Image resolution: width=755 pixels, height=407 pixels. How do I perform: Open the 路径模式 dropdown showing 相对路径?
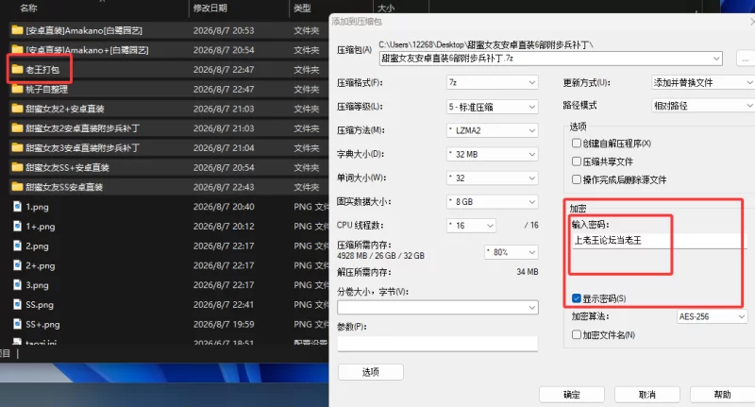point(702,106)
